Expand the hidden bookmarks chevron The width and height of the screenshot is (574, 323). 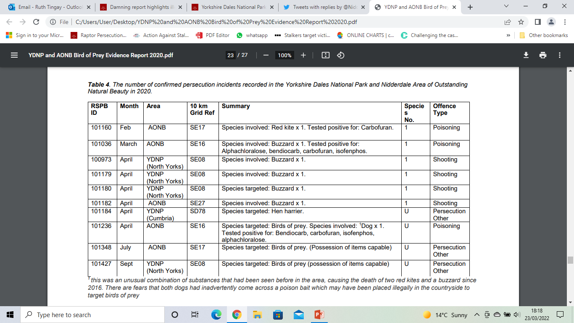tap(508, 35)
